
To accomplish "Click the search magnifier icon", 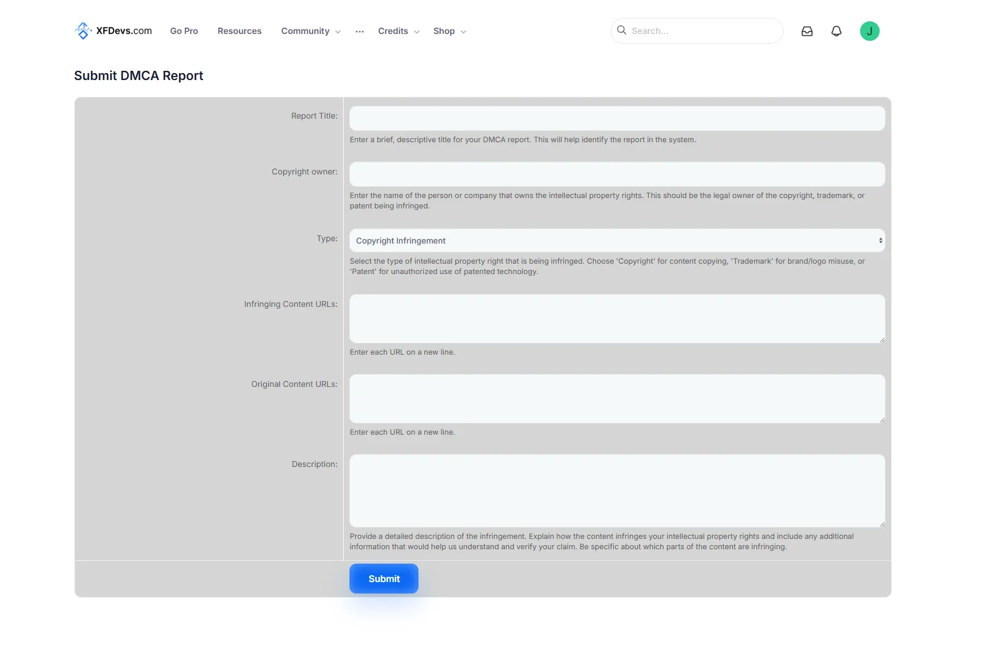I will click(621, 31).
